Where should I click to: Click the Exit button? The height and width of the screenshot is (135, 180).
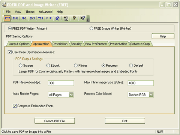click(125, 121)
